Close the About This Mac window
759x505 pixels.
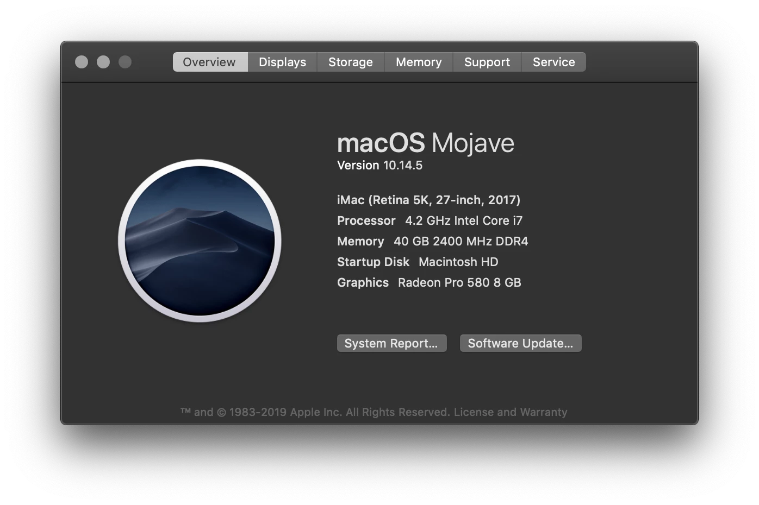point(82,62)
